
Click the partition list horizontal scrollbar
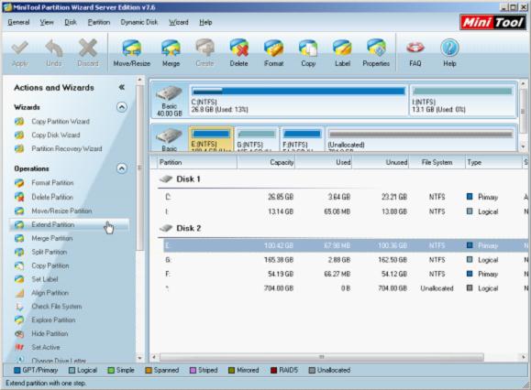pos(322,357)
